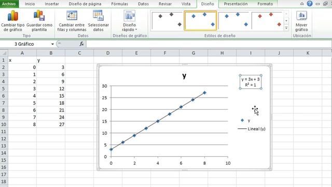Select column B header
This screenshot has height=187, width=332.
(51, 53)
